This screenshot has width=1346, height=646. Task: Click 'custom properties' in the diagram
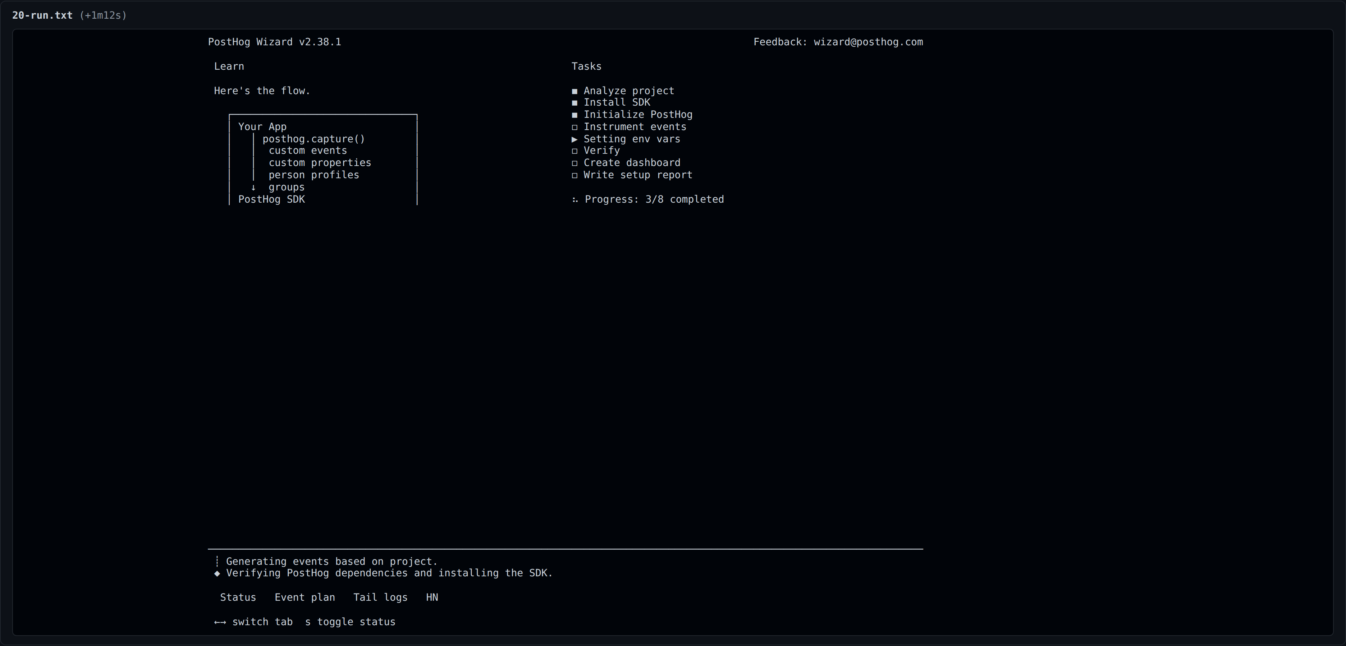coord(320,163)
